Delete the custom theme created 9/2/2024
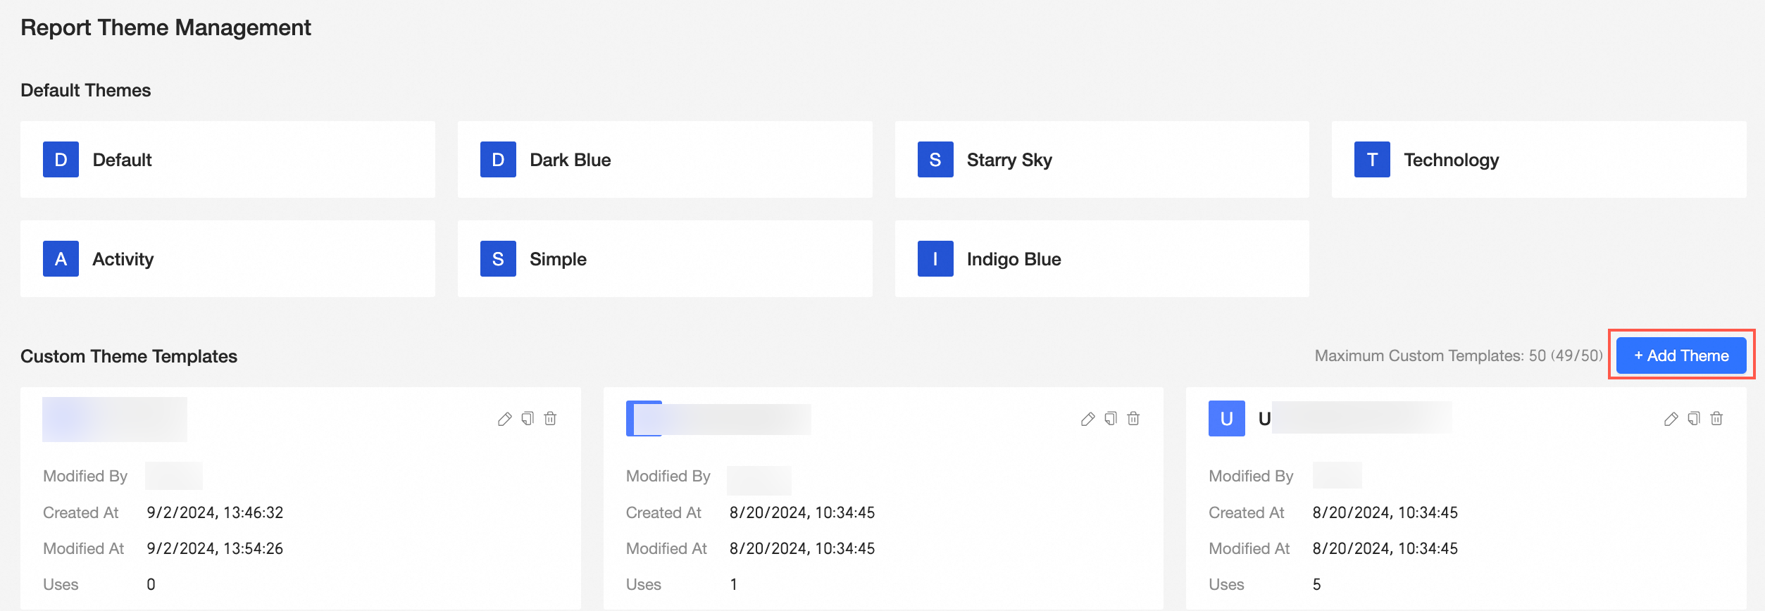 [551, 419]
